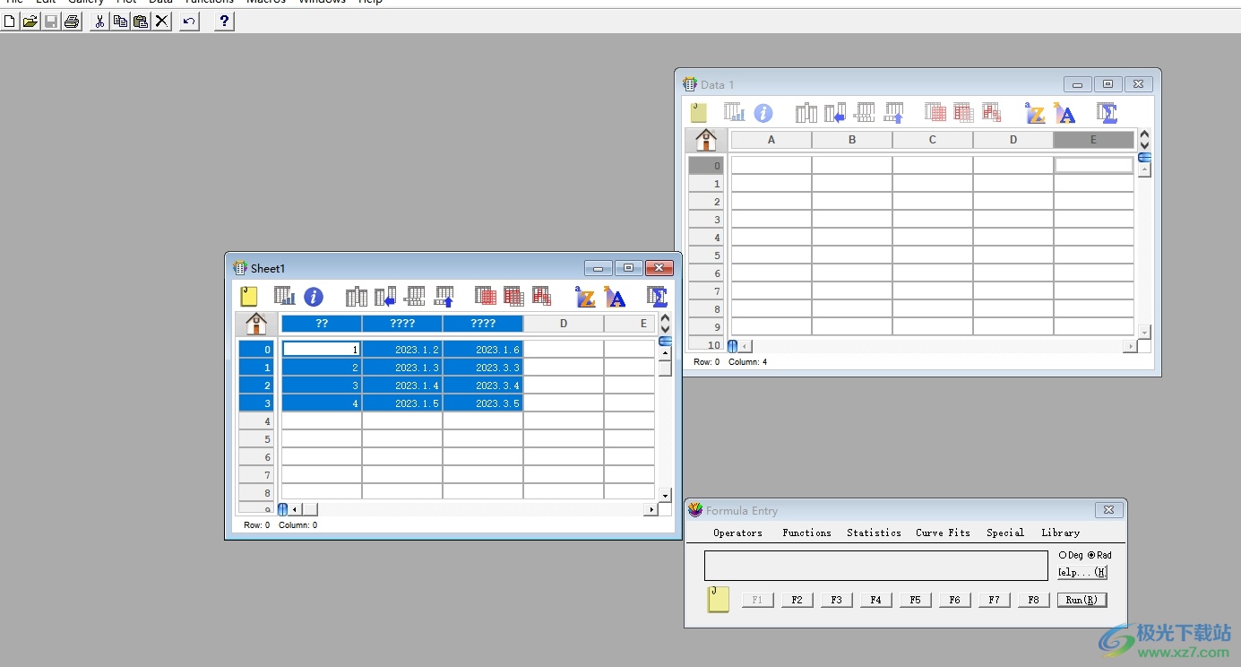The width and height of the screenshot is (1241, 667).
Task: Select the Rad radio button
Action: click(x=1091, y=555)
